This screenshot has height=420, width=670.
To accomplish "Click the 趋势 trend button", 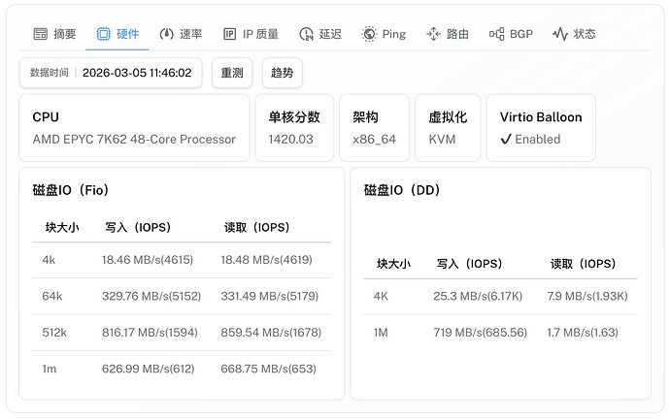I will coord(282,73).
